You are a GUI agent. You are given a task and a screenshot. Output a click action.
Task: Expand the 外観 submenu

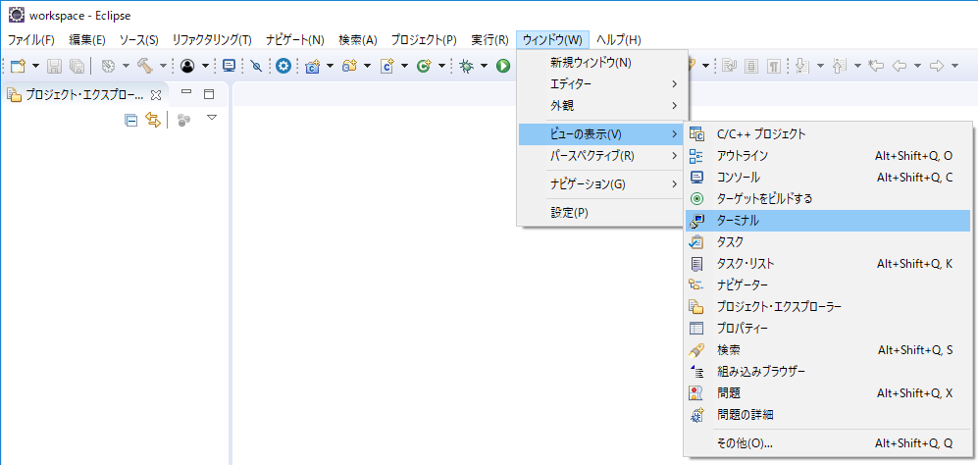coord(603,106)
